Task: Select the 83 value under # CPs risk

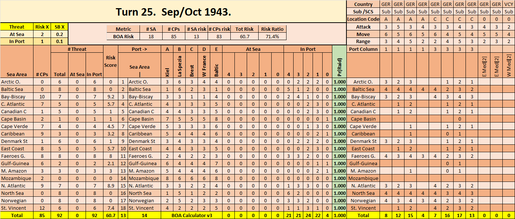Action: coord(219,36)
